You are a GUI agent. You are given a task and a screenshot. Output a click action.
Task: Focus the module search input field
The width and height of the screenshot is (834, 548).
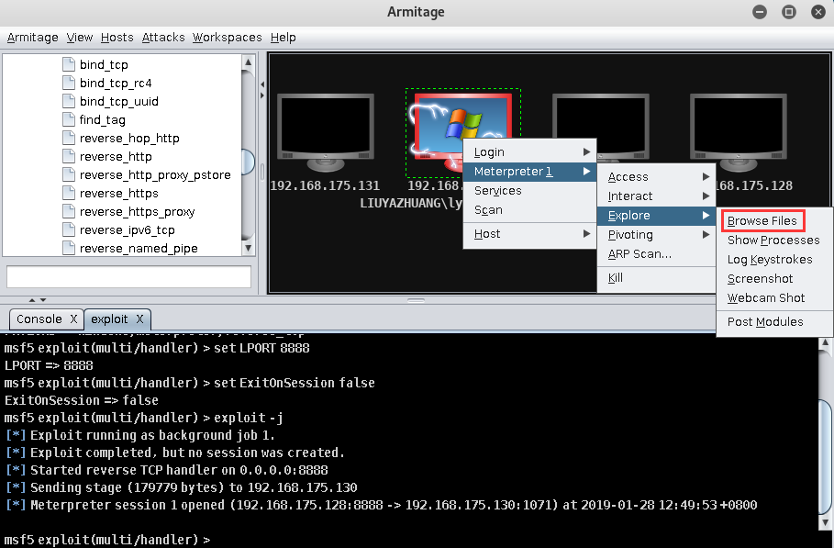128,276
